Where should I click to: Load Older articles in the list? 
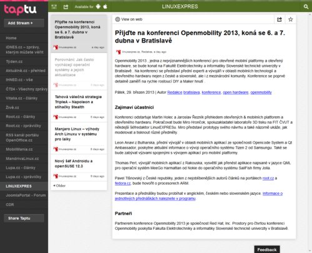click(59, 186)
